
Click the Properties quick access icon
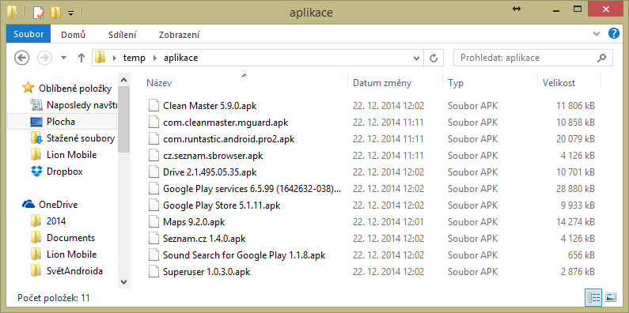pyautogui.click(x=39, y=13)
